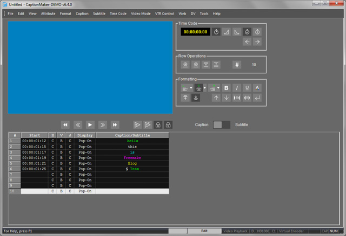Image resolution: width=346 pixels, height=236 pixels.
Task: Apply Italic formatting to the caption
Action: click(x=237, y=88)
